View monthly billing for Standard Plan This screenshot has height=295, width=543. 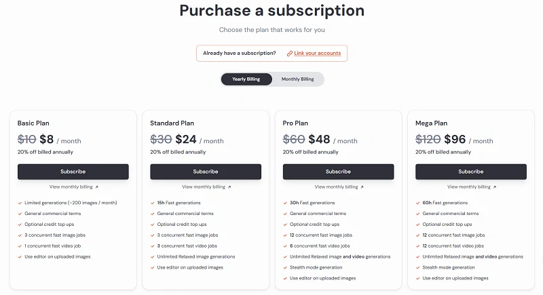pyautogui.click(x=203, y=187)
